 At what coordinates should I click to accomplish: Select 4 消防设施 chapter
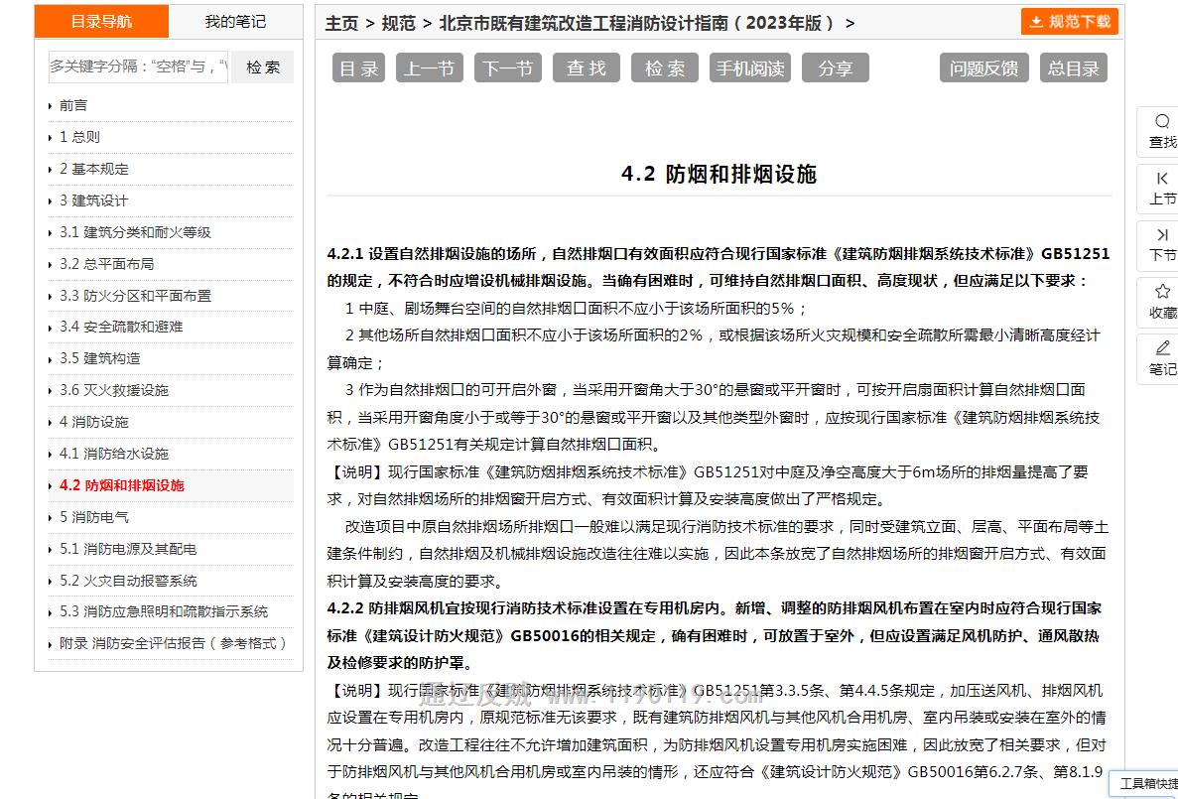94,422
